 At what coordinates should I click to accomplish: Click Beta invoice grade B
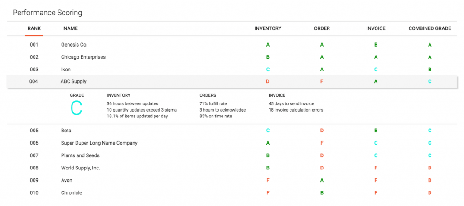click(x=376, y=131)
